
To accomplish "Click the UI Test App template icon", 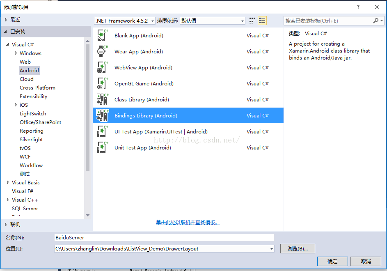I will pos(103,131).
